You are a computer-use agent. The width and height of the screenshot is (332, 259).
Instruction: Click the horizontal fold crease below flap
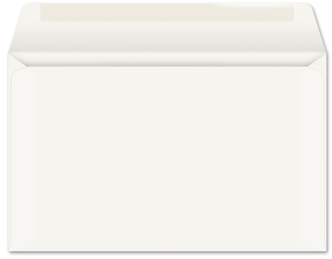pyautogui.click(x=167, y=52)
